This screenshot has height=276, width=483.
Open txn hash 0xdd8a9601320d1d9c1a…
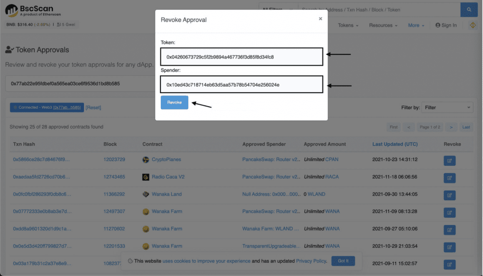[x=42, y=229]
